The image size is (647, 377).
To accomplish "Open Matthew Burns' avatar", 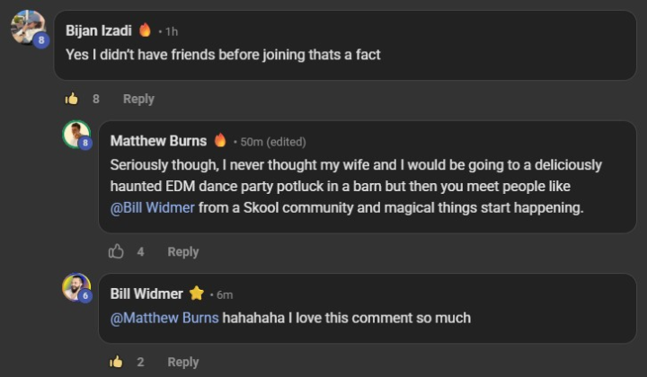I will (75, 134).
